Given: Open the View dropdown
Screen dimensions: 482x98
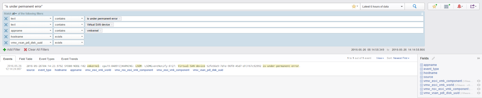Looking at the screenshot, I should click(380, 58).
